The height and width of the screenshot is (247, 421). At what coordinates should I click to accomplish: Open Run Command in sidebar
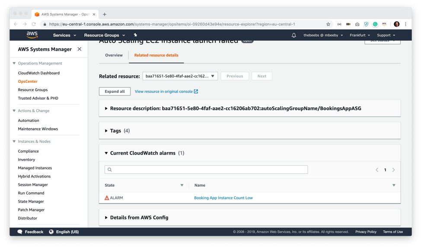click(x=31, y=193)
